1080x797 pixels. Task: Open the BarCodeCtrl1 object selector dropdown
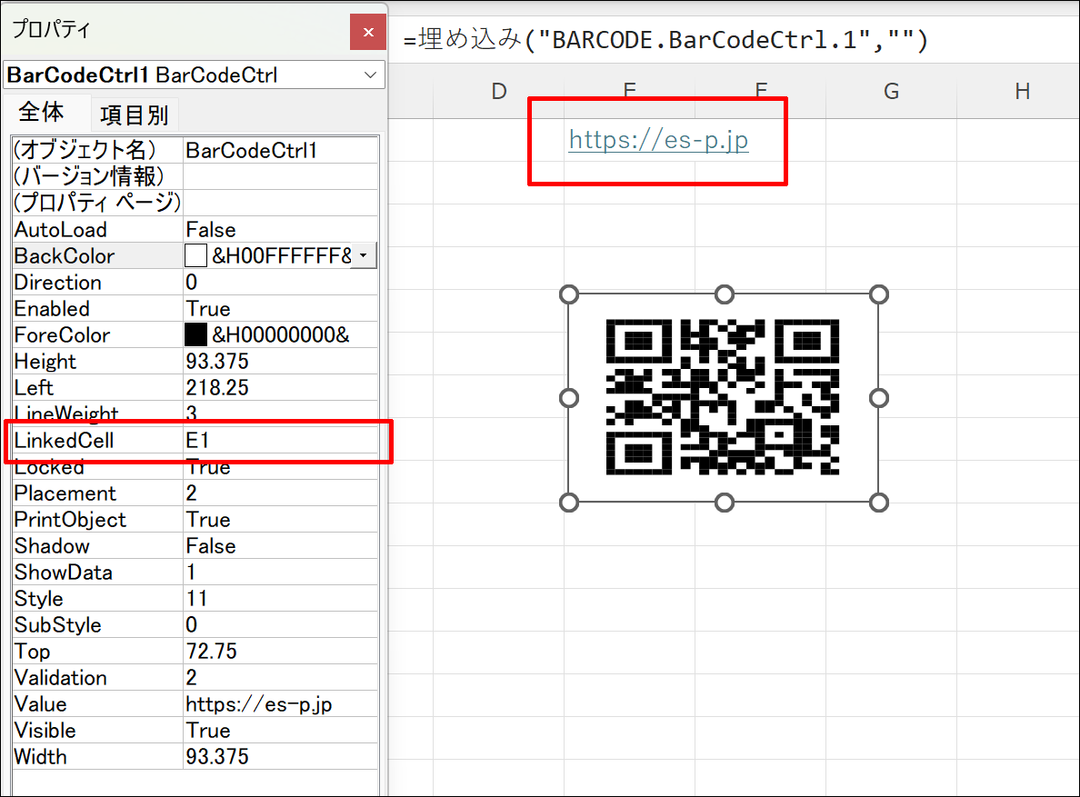click(370, 75)
